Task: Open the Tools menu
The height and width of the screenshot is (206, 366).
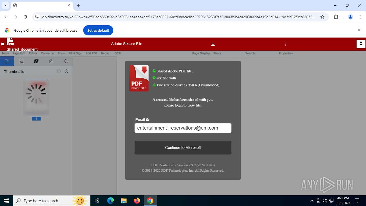Action: coord(5,53)
